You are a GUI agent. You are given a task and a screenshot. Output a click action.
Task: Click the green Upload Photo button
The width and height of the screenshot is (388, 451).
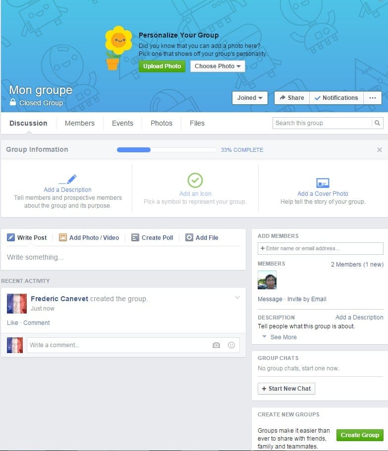point(162,66)
